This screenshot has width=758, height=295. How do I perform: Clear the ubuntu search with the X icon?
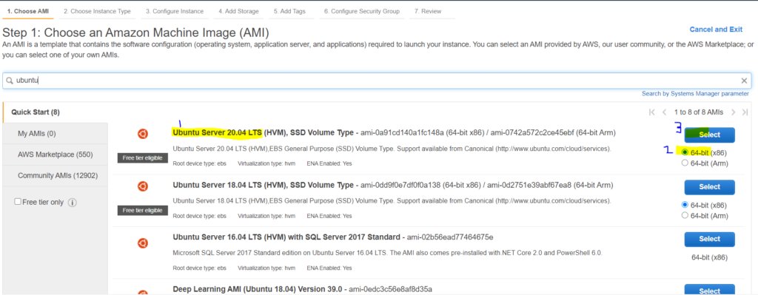tap(744, 81)
